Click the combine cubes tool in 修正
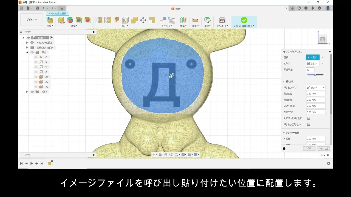Screen dimensions: 351x197 point(134,20)
